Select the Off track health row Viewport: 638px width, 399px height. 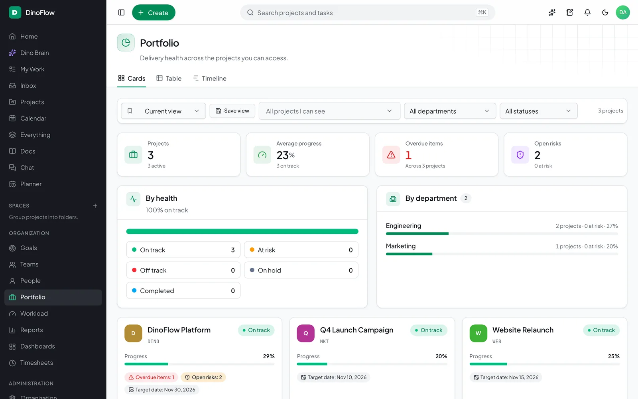[x=183, y=270]
